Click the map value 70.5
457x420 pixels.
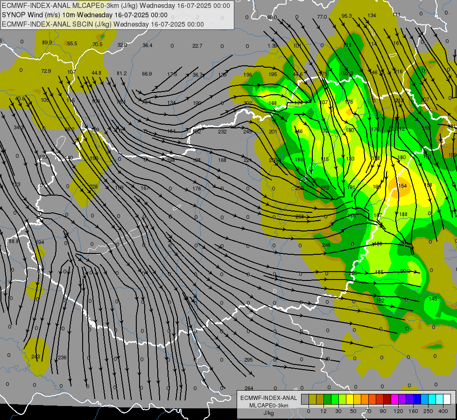pyautogui.click(x=98, y=44)
